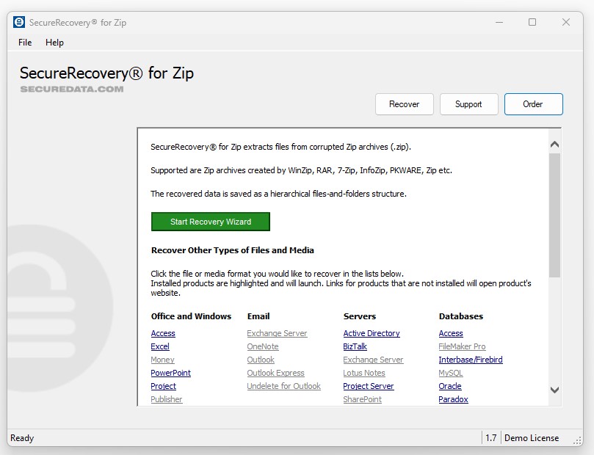Click Undelete for Outlook link

284,386
